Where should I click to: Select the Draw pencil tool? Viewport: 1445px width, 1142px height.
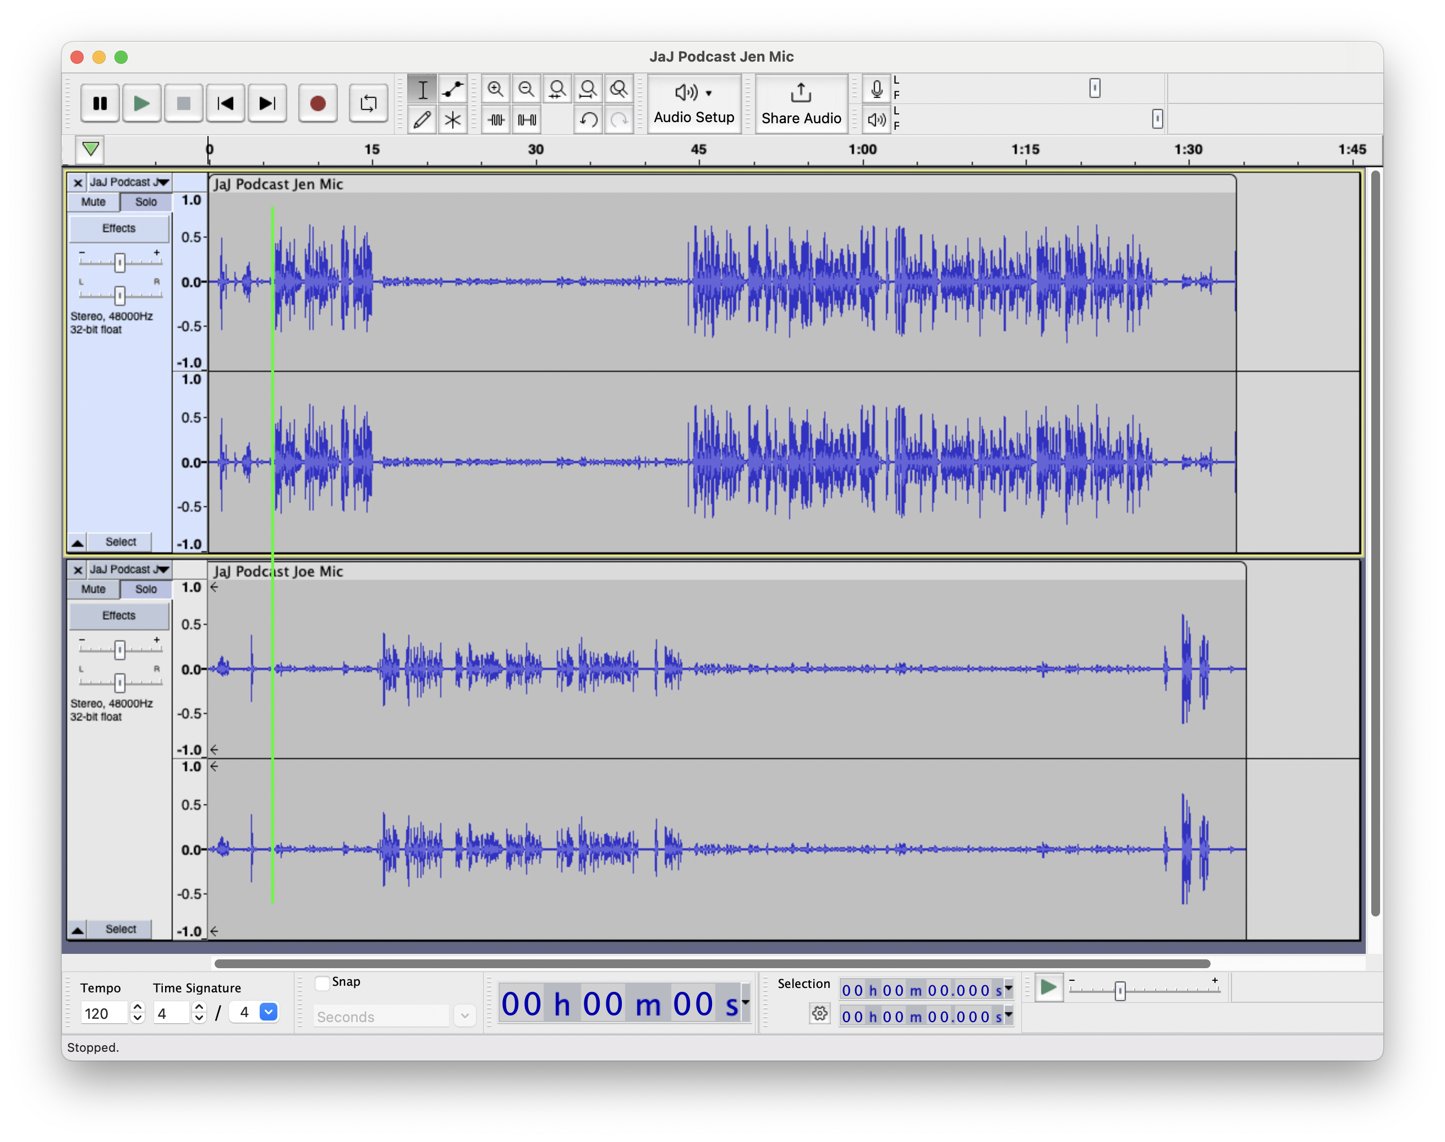[x=422, y=120]
